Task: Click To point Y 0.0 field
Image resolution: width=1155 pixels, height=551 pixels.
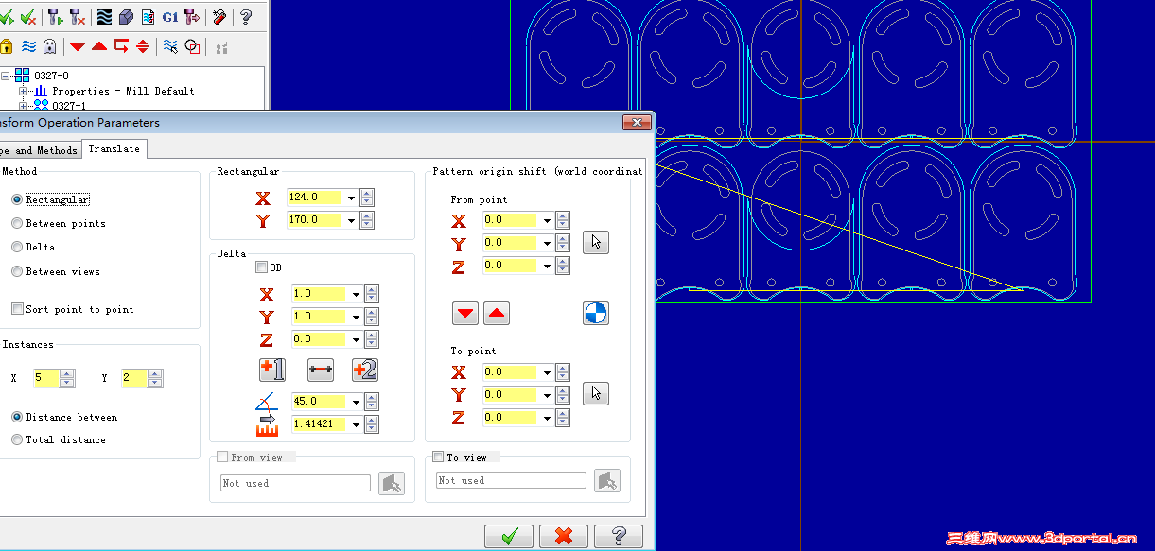Action: click(x=511, y=394)
